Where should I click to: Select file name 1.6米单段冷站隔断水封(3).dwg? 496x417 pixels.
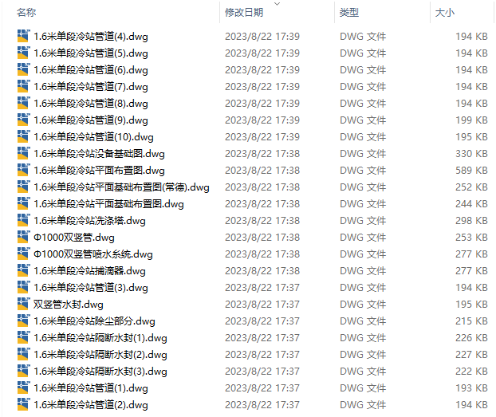tap(100, 372)
